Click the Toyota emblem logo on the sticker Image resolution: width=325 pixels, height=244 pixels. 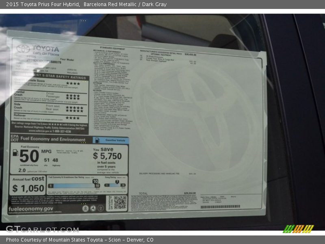coord(23,49)
